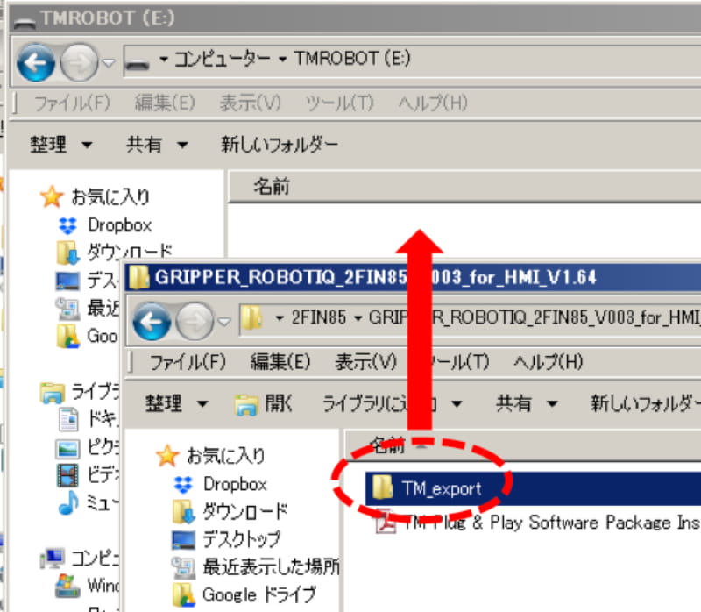Open 共有 dropdown in TMROBOT window
This screenshot has width=701, height=612.
coord(157,145)
